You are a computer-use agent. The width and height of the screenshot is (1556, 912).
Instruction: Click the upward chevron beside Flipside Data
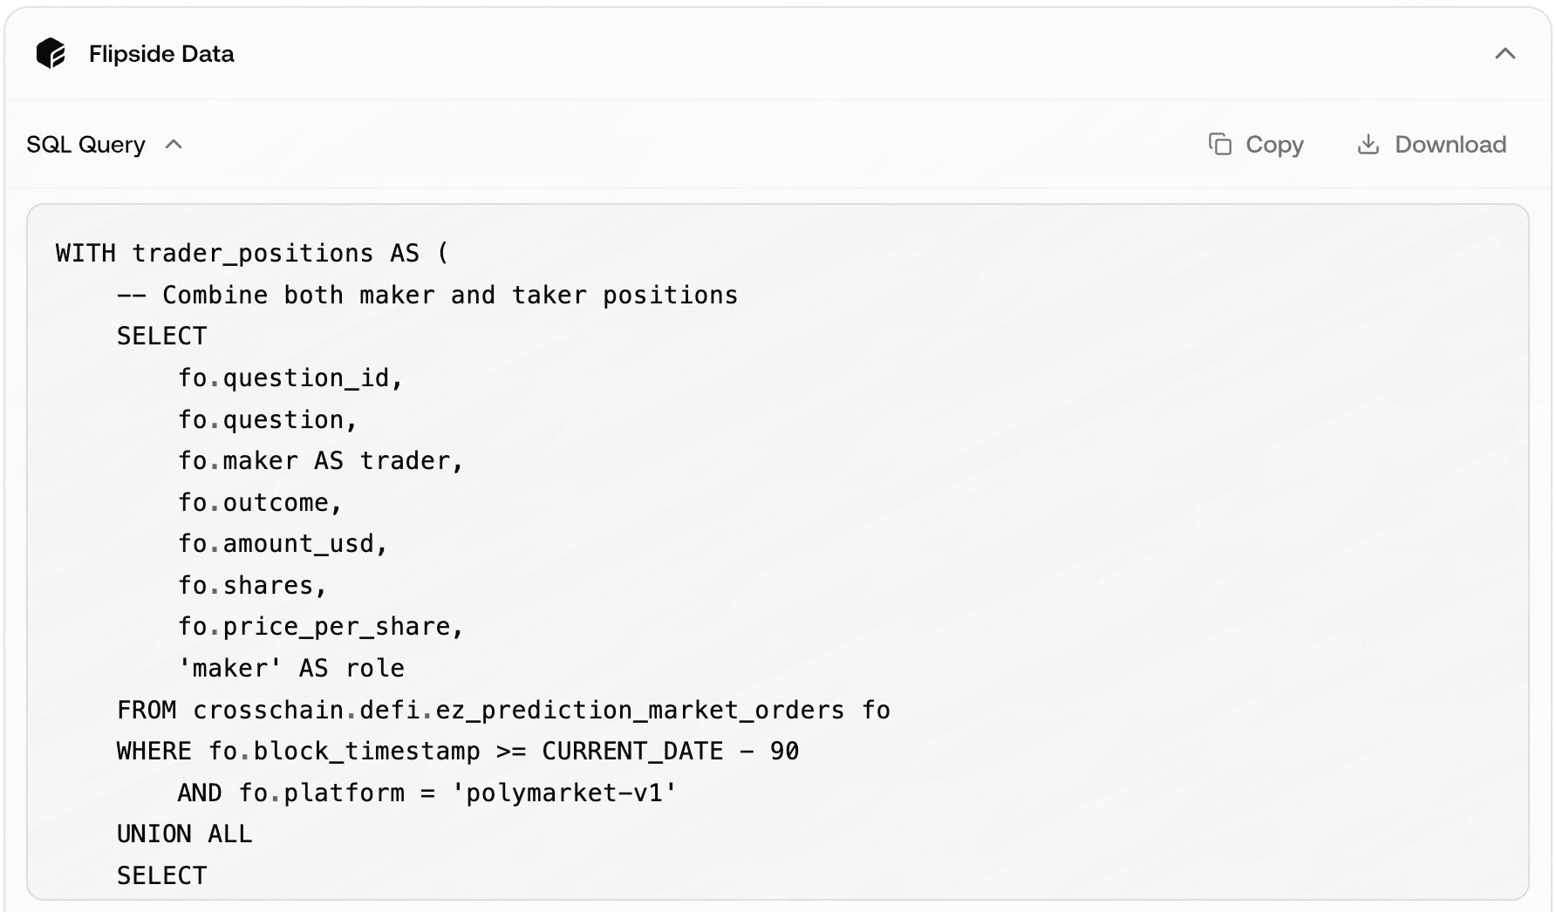[x=1505, y=54]
